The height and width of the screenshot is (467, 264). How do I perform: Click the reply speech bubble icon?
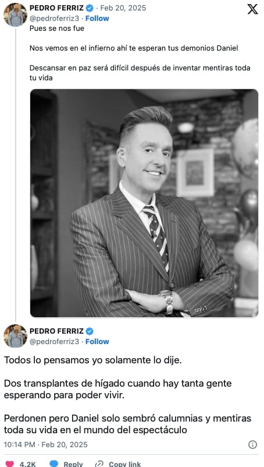pos(54,464)
